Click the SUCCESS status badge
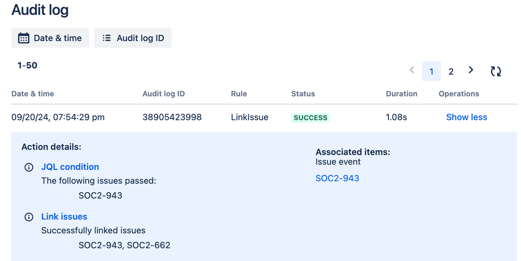 (310, 118)
